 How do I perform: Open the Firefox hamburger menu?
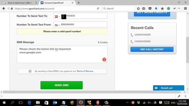pos(185,9)
